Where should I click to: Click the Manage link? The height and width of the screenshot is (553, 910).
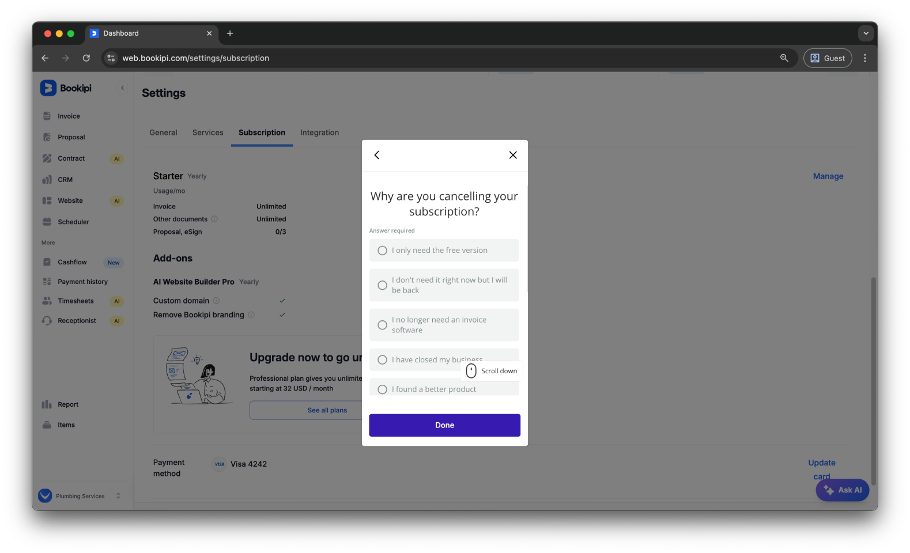pyautogui.click(x=828, y=176)
